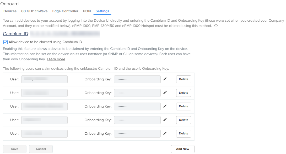Open the 60 GHz cnWave tab
Screen dimensions: 286x154
[x=34, y=11]
